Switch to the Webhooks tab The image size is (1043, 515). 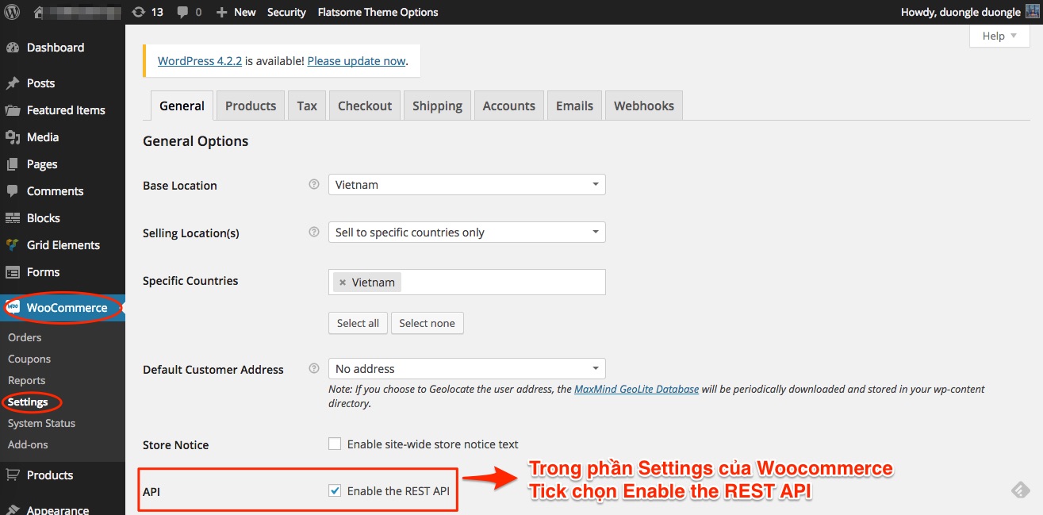coord(644,106)
